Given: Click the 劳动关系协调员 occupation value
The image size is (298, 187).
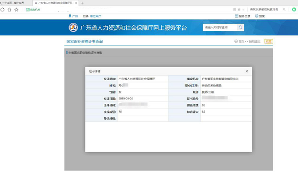Looking at the screenshot, I should (212, 86).
